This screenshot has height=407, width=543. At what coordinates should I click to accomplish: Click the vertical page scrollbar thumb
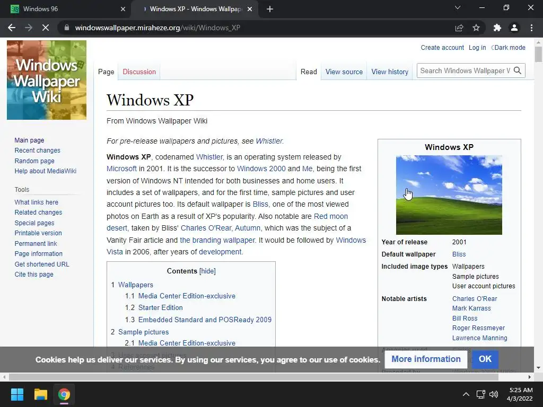click(538, 54)
